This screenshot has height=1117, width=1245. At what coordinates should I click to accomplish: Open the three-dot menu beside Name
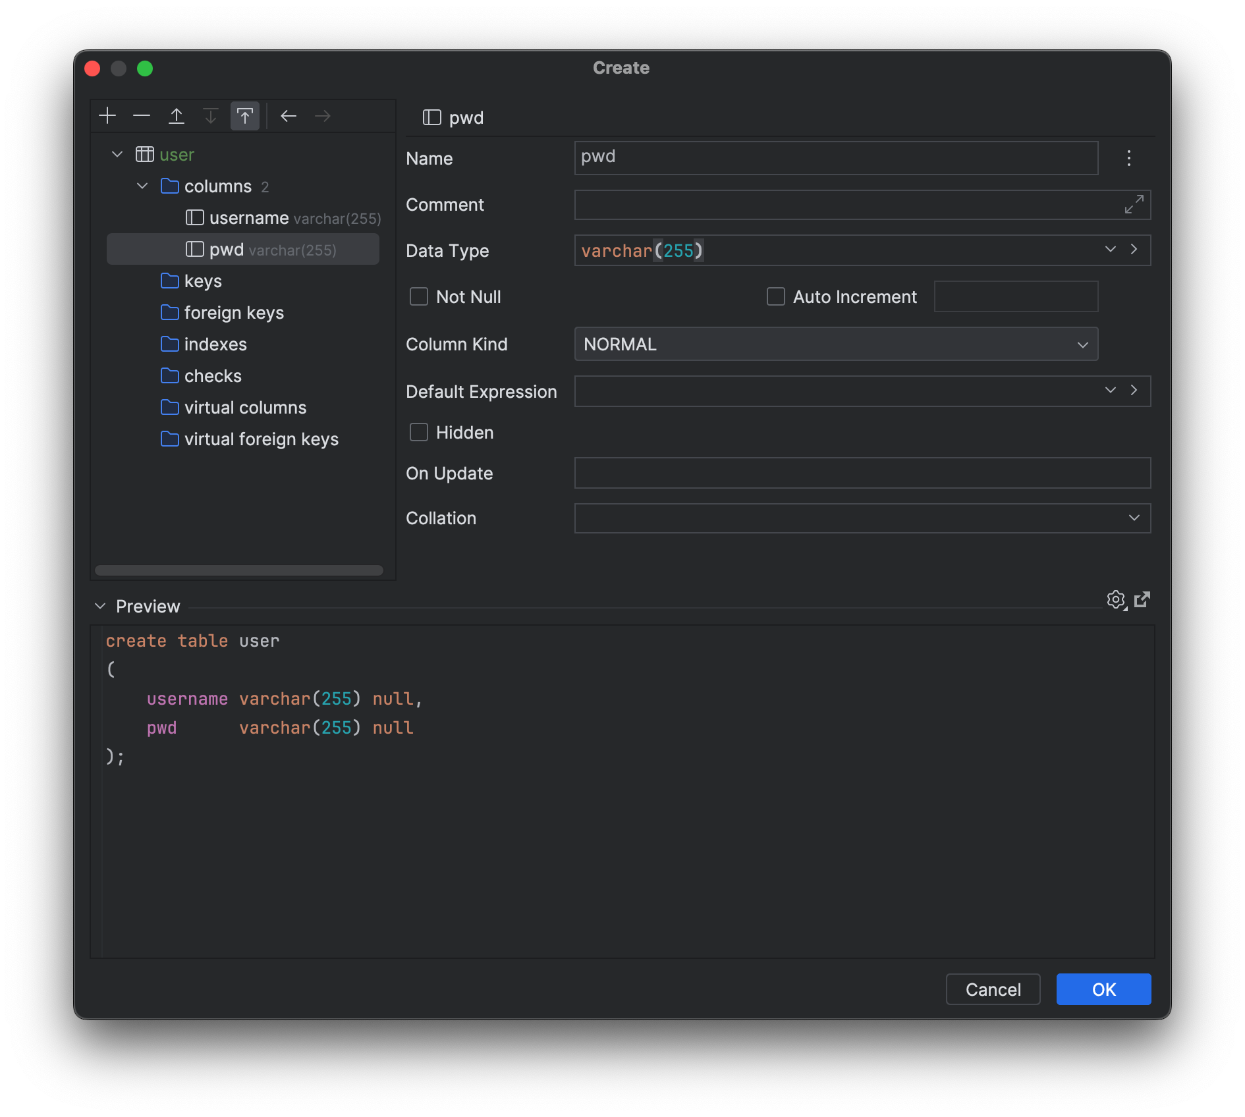point(1128,158)
